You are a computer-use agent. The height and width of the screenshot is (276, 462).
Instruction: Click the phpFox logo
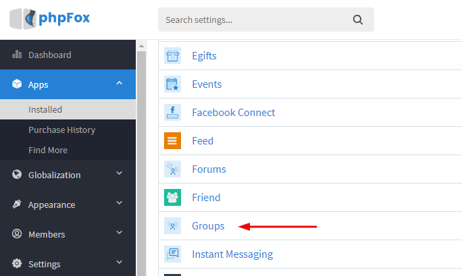(x=50, y=19)
